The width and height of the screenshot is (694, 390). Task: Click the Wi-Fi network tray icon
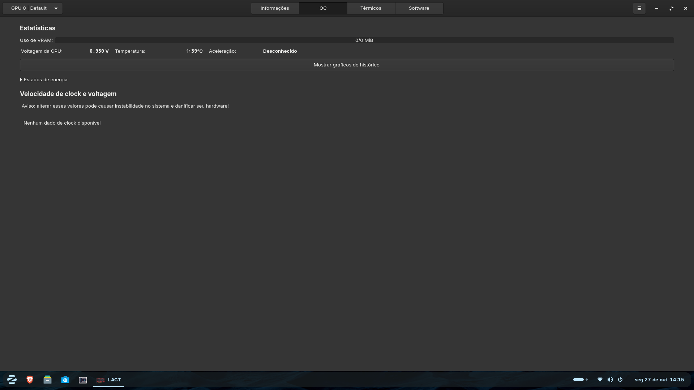(600, 380)
